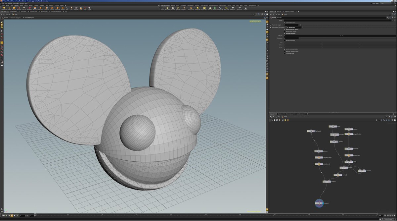Select the add1 node
The height and width of the screenshot is (221, 397).
(348, 162)
